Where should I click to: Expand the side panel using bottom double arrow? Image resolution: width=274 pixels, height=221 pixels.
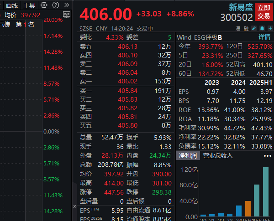pyautogui.click(x=75, y=206)
